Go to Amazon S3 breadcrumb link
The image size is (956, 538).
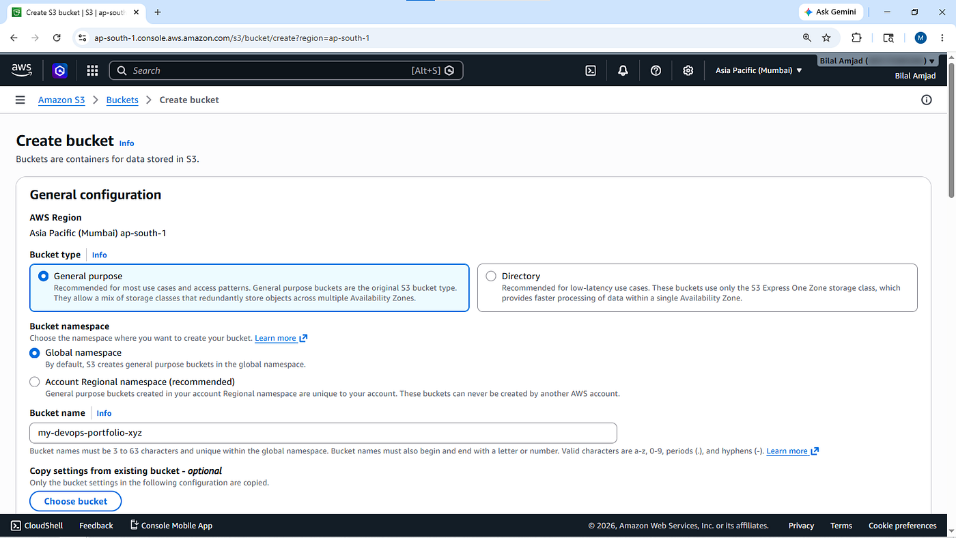[61, 100]
